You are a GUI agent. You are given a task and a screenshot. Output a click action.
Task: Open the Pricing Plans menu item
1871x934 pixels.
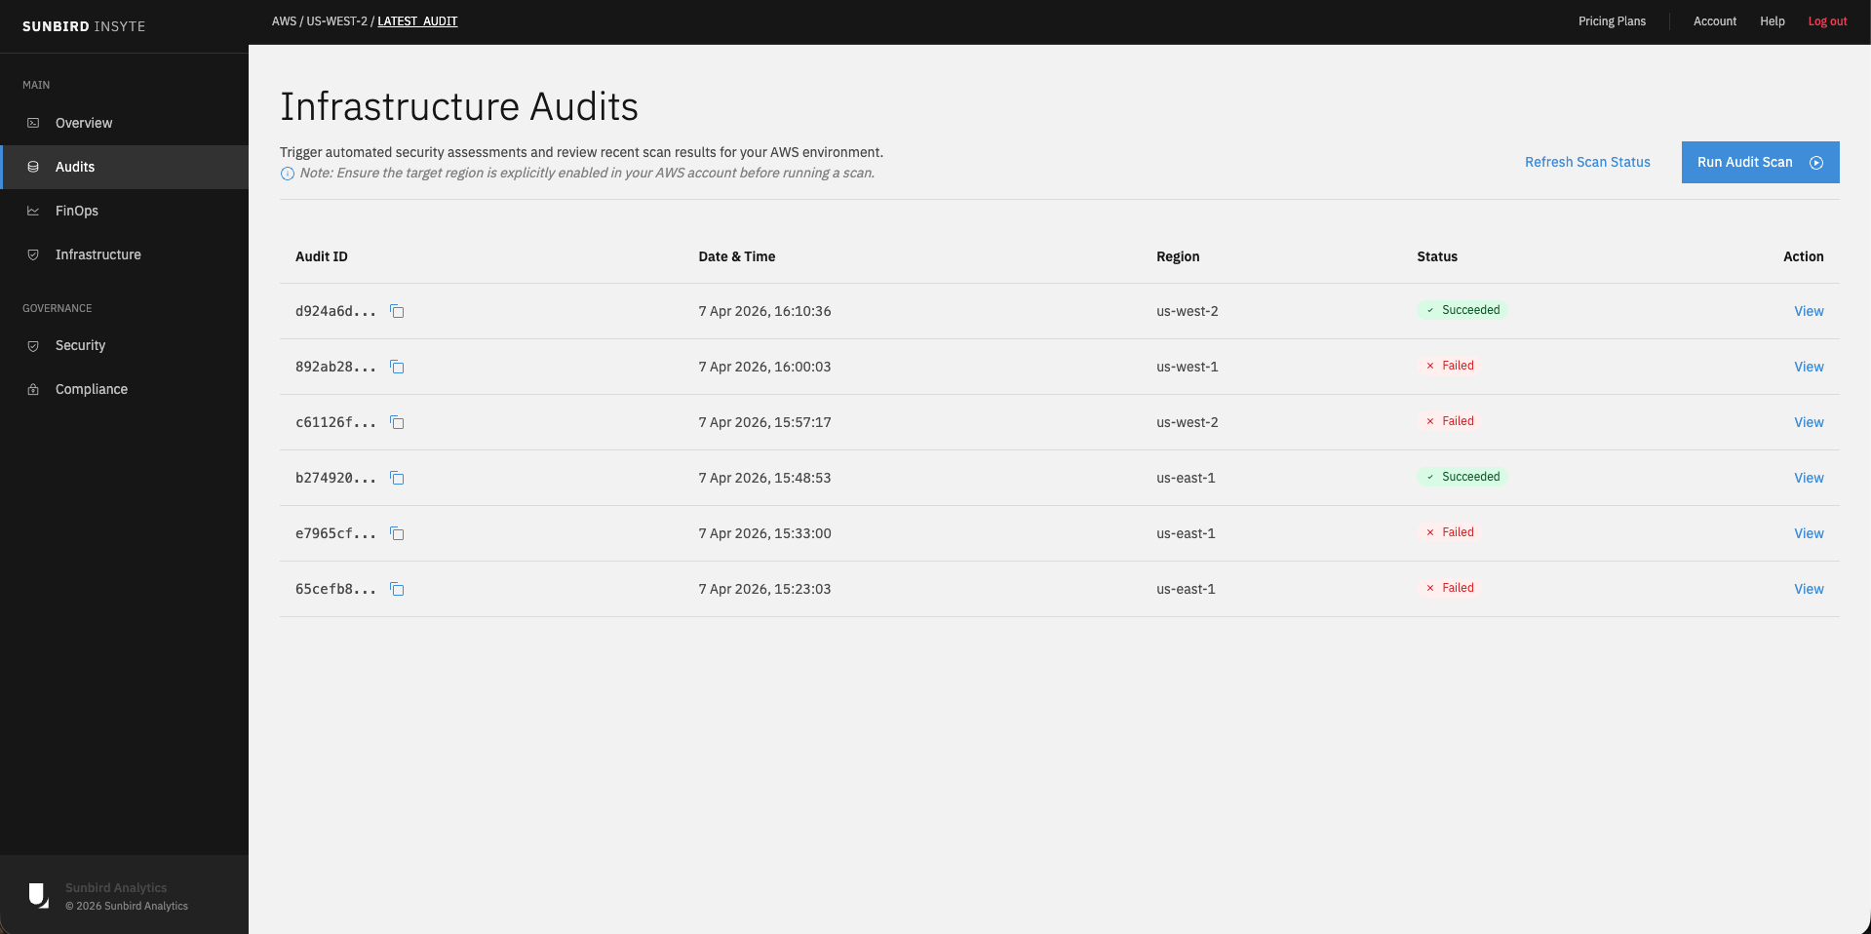click(1612, 20)
